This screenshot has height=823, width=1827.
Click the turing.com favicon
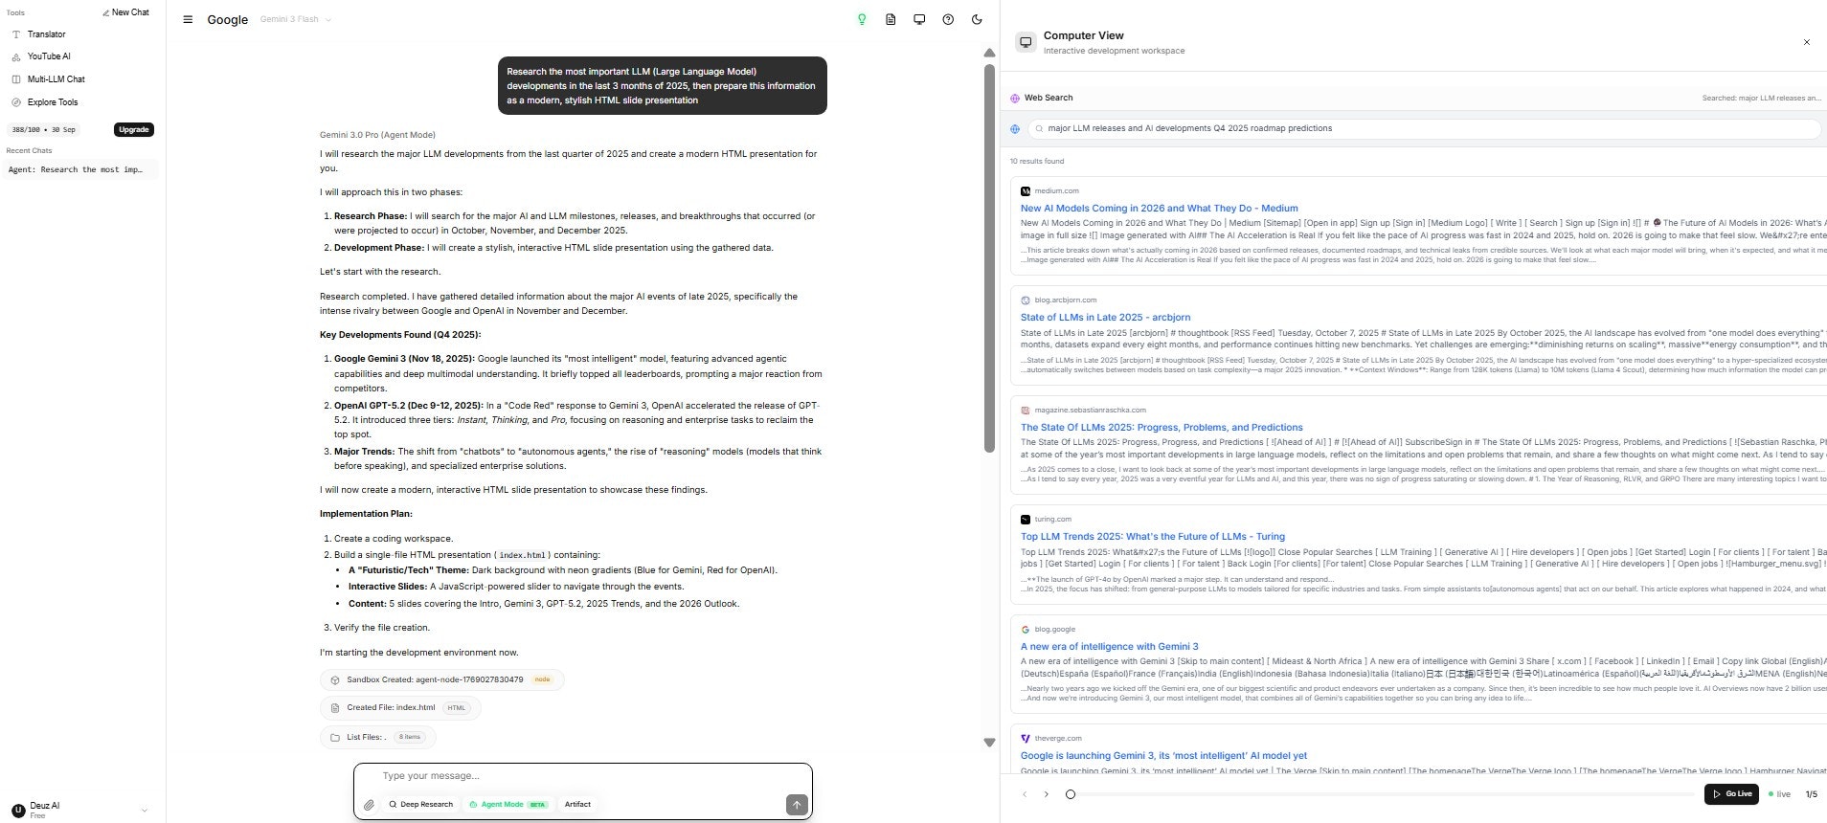tap(1026, 520)
